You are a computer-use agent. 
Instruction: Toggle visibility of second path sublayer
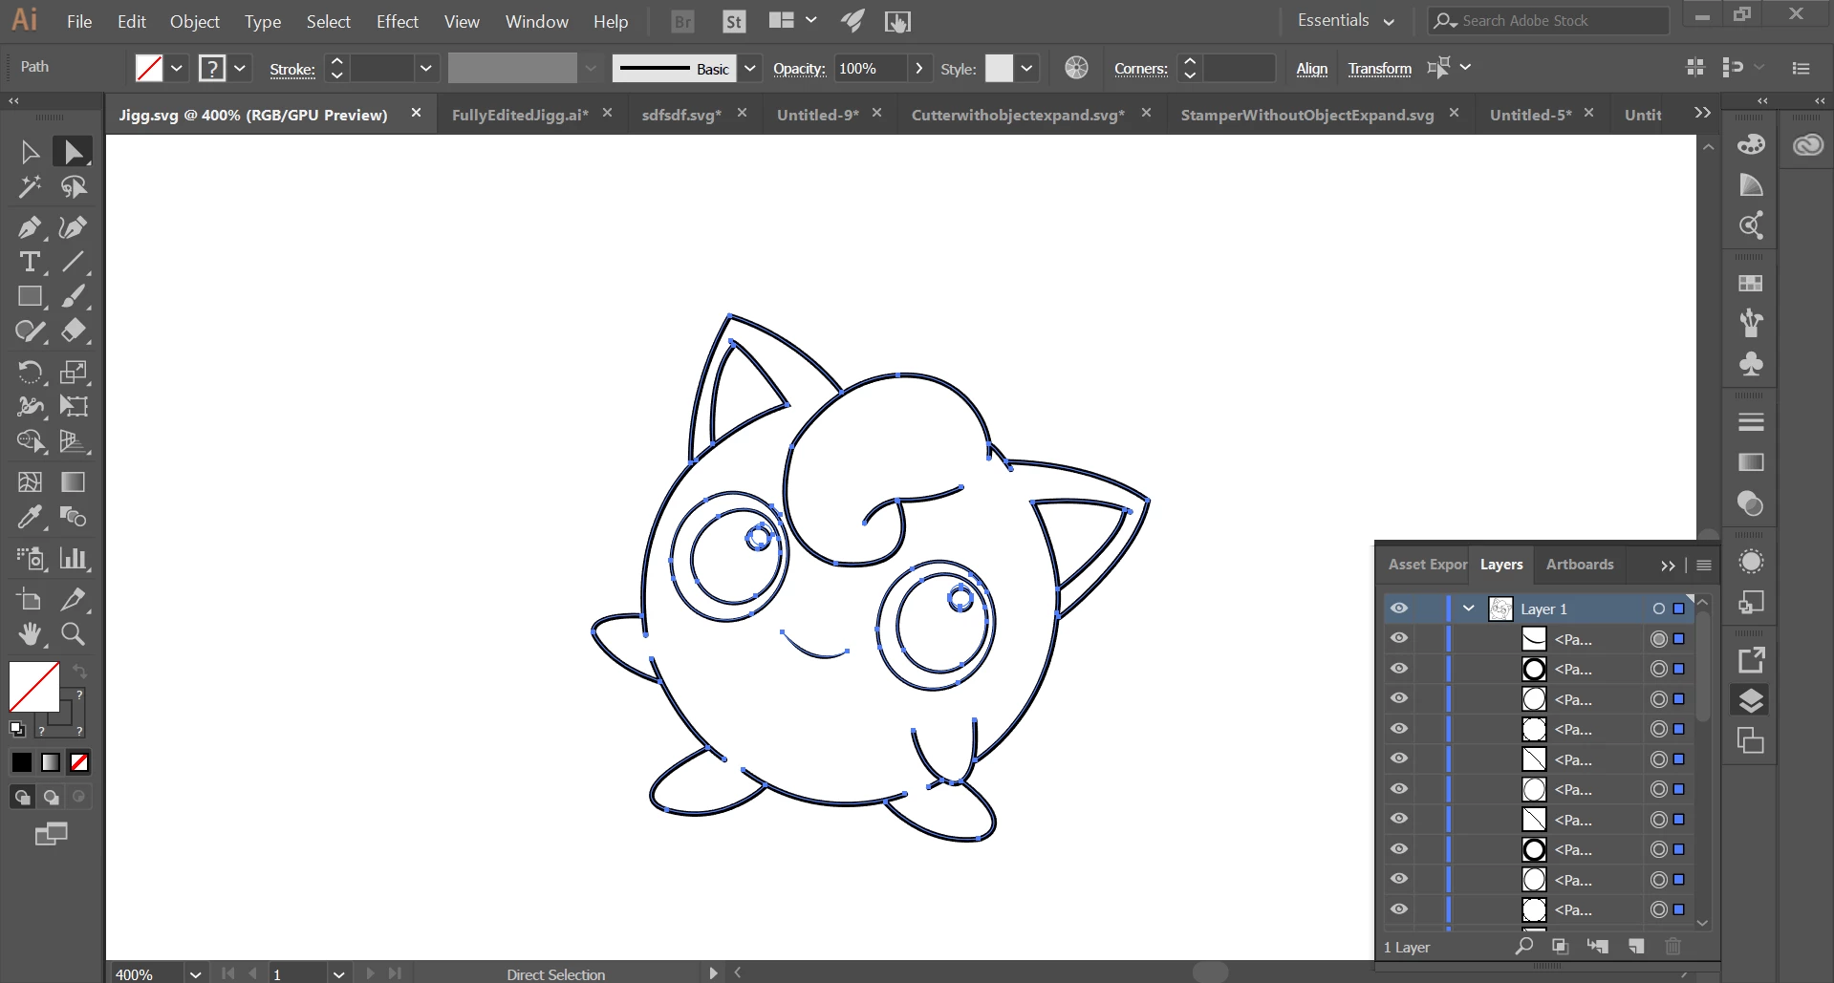(1399, 669)
